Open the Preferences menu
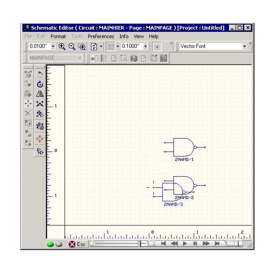The height and width of the screenshot is (269, 269). click(x=101, y=36)
